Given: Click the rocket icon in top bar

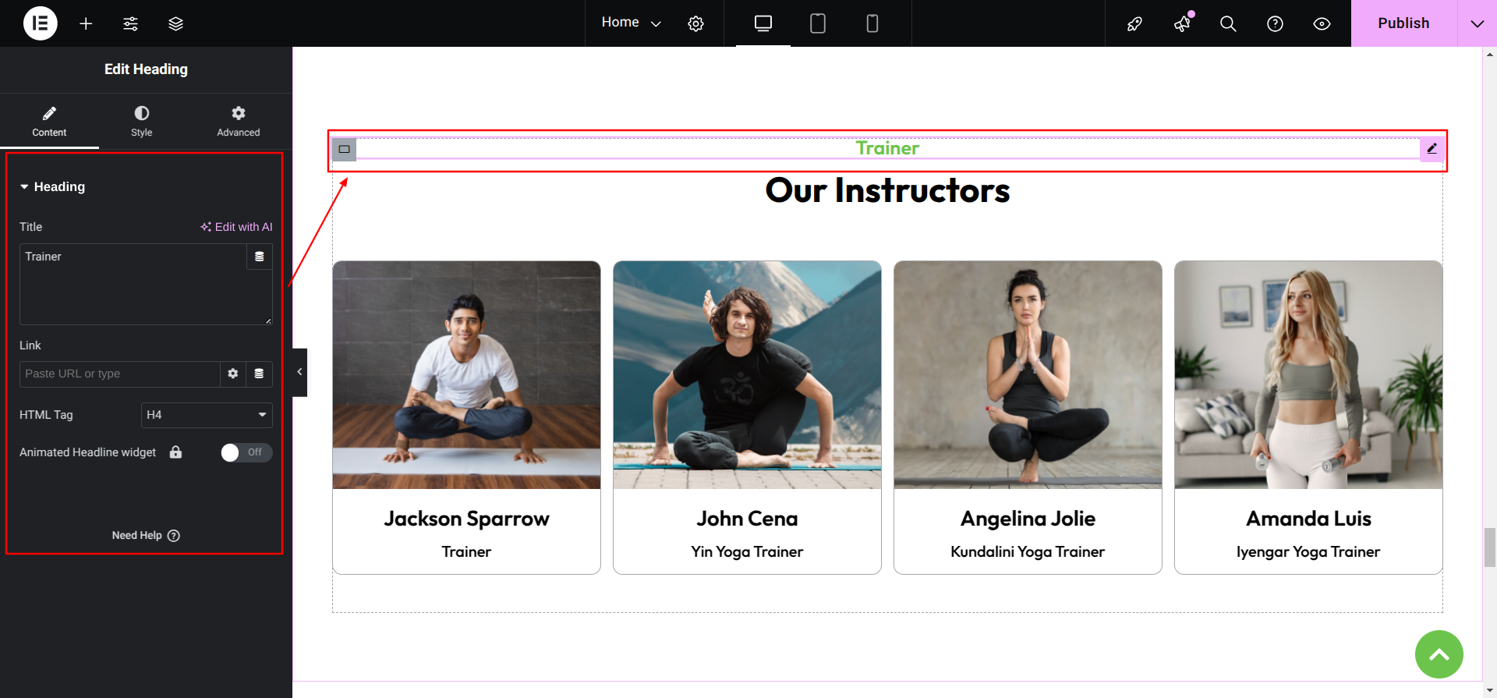Looking at the screenshot, I should click(1134, 23).
